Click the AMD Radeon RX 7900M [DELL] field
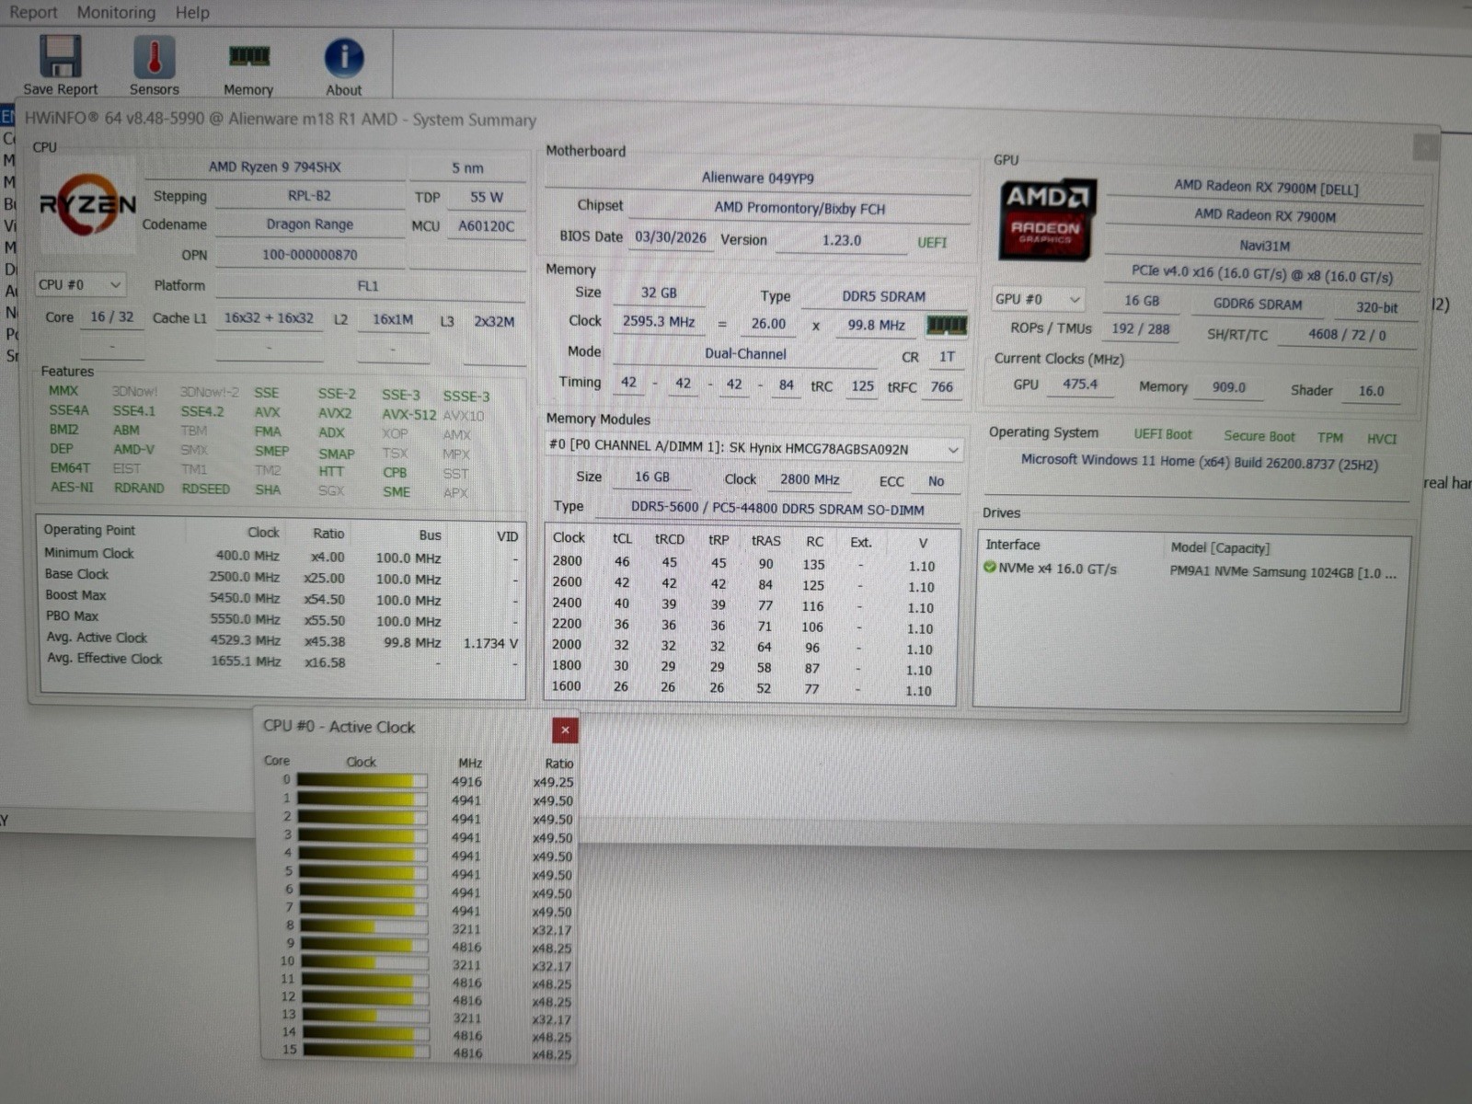Image resolution: width=1472 pixels, height=1104 pixels. 1265,188
